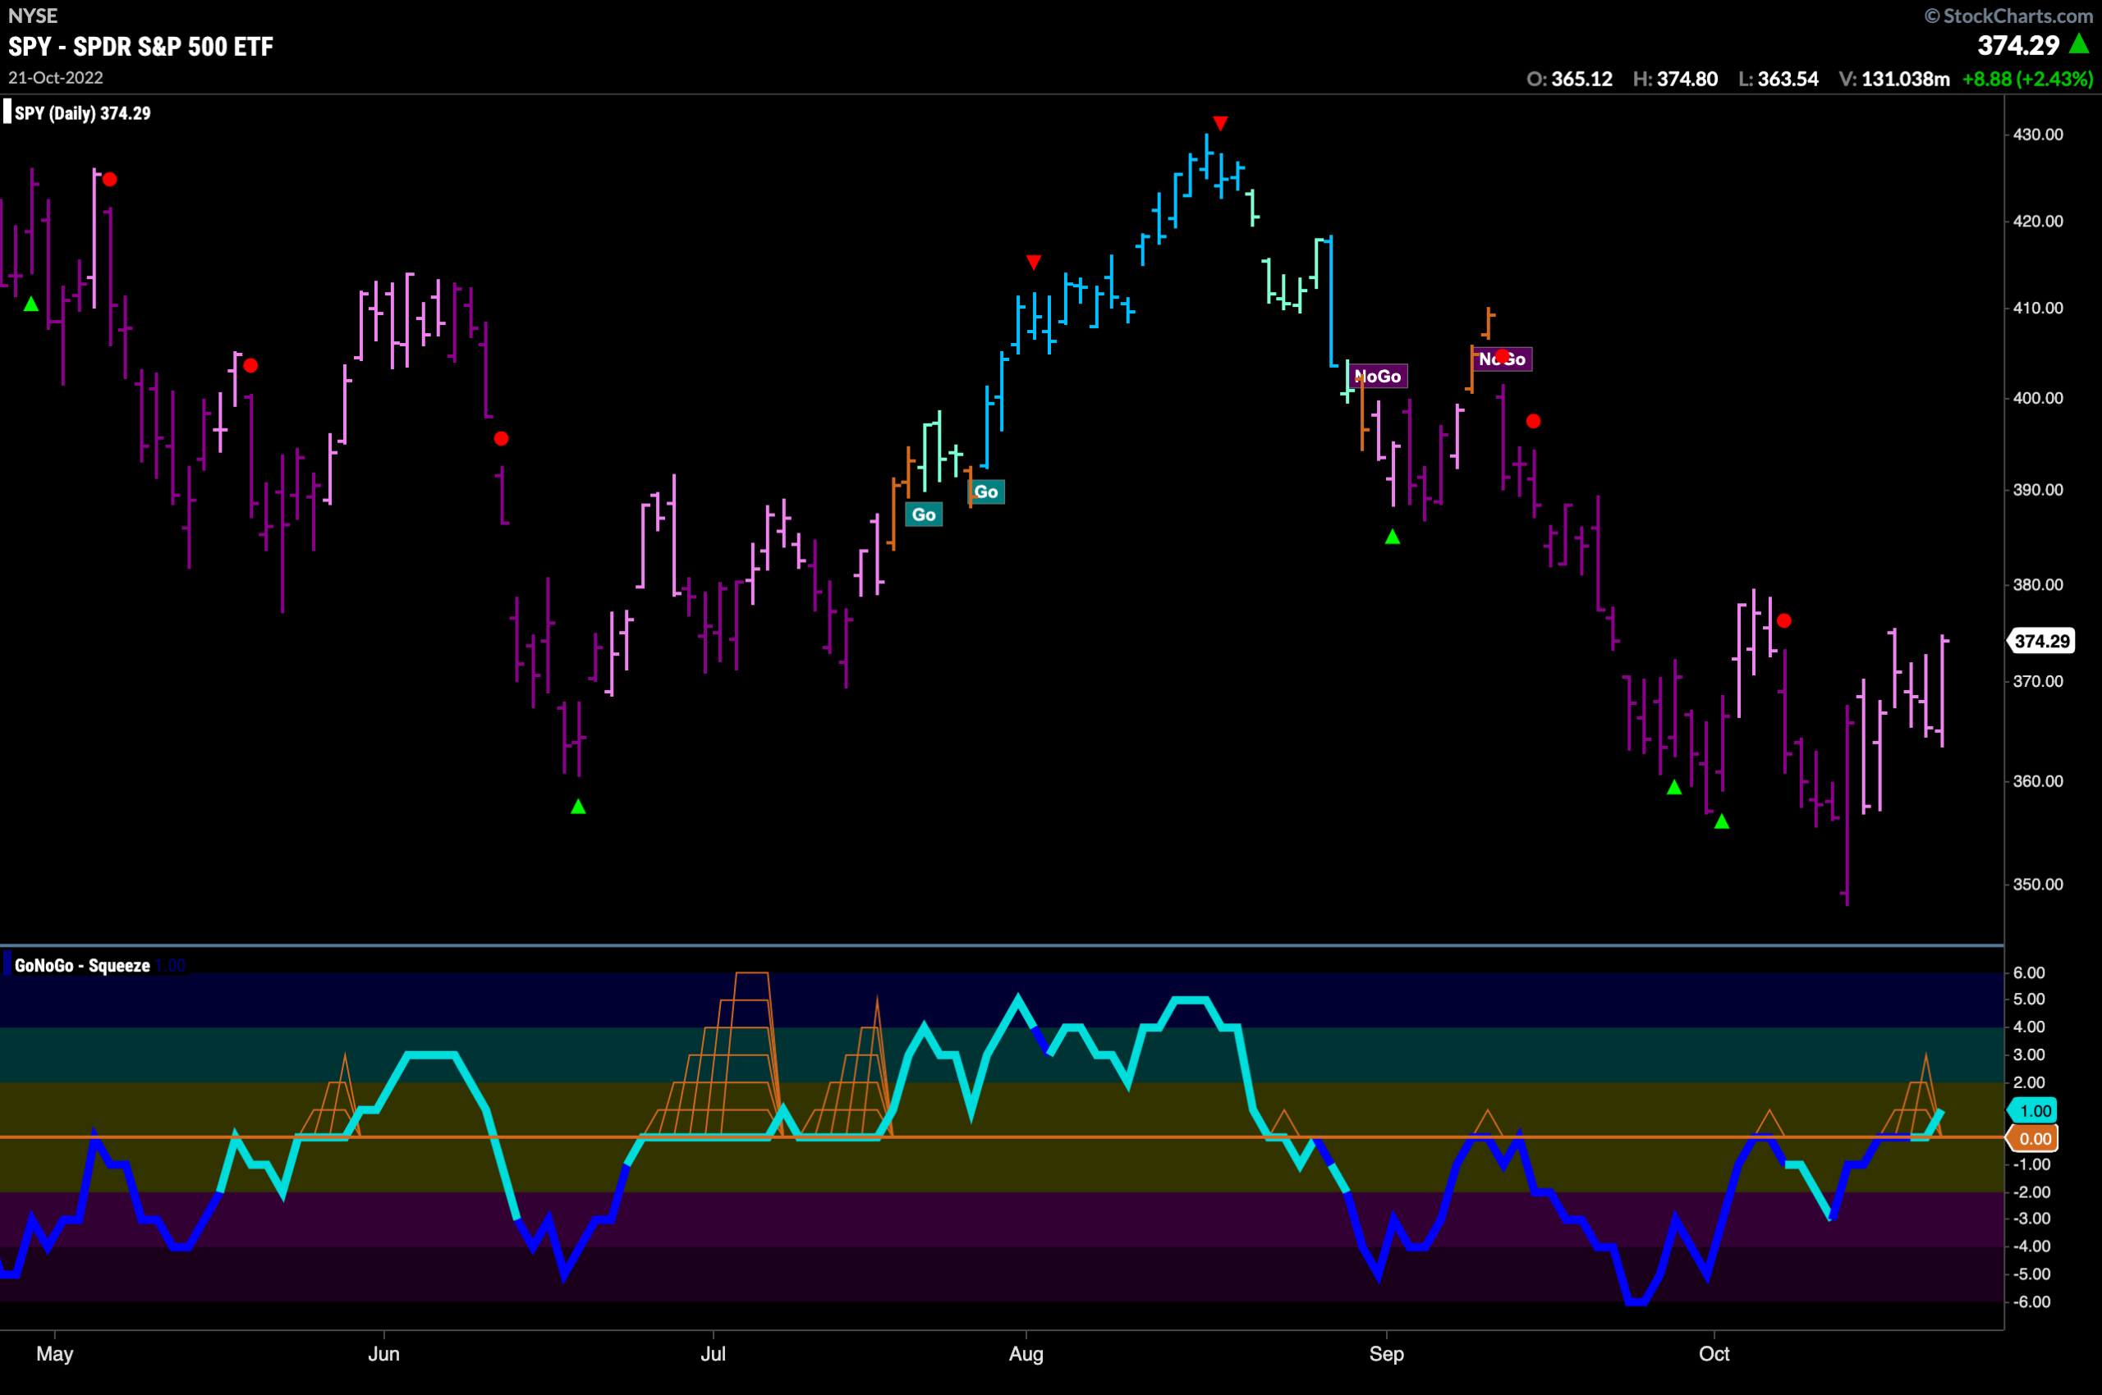The height and width of the screenshot is (1395, 2102).
Task: Click the green up arrow beside price 374.29
Action: pyautogui.click(x=2080, y=43)
